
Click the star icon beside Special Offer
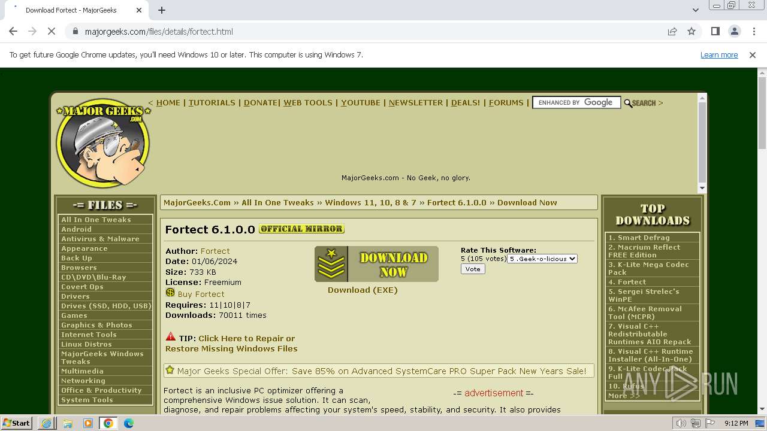pos(170,371)
